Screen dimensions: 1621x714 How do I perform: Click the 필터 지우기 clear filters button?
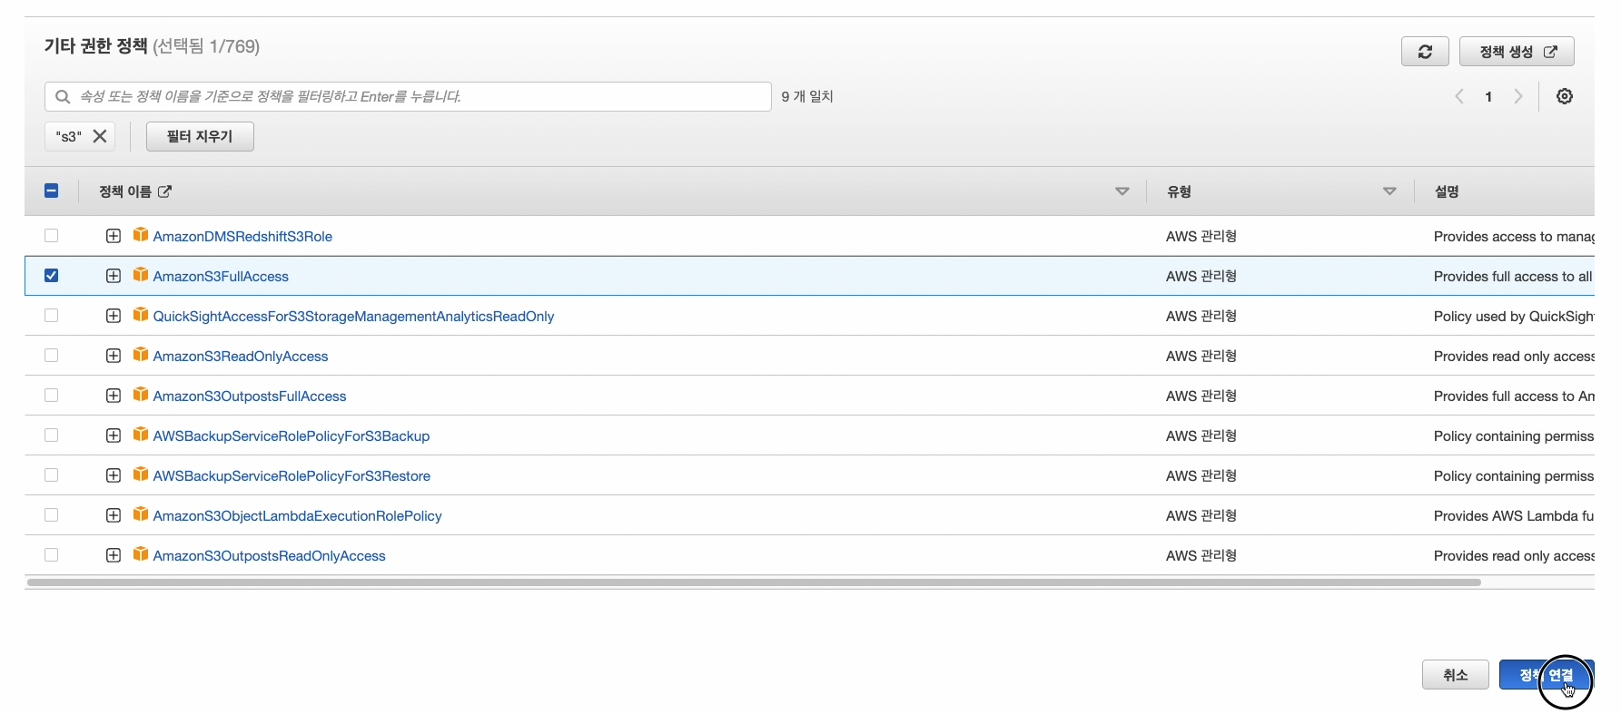[x=200, y=136]
